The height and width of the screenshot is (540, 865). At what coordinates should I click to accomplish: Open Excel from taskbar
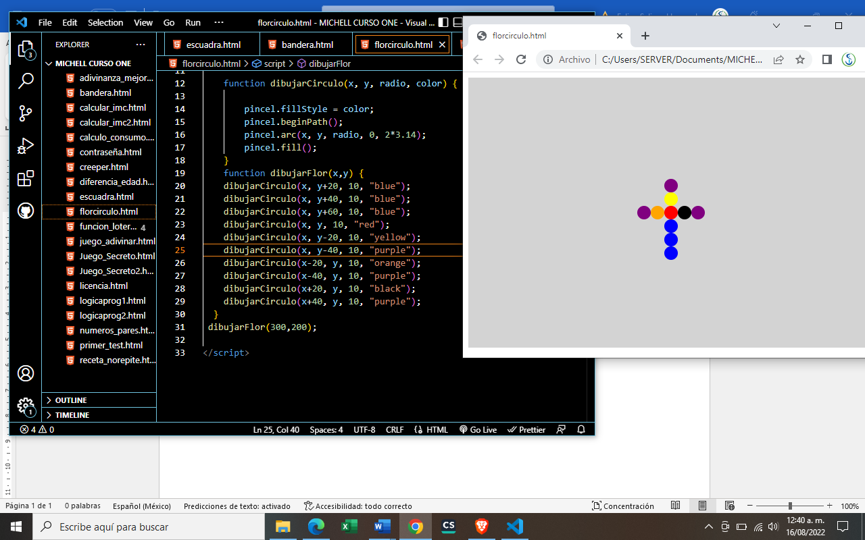point(349,526)
